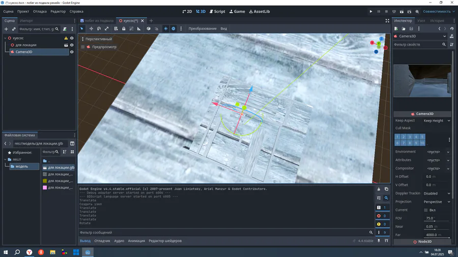The image size is (458, 257).
Task: Switch to the 2D workspace
Action: (x=187, y=11)
